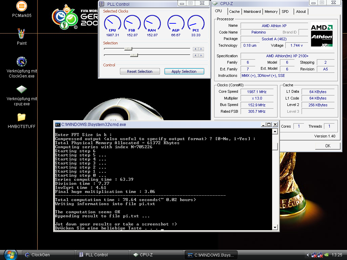The height and width of the screenshot is (260, 347).
Task: Click the Level 2 cache value 256 KBytes
Action: coord(318,105)
